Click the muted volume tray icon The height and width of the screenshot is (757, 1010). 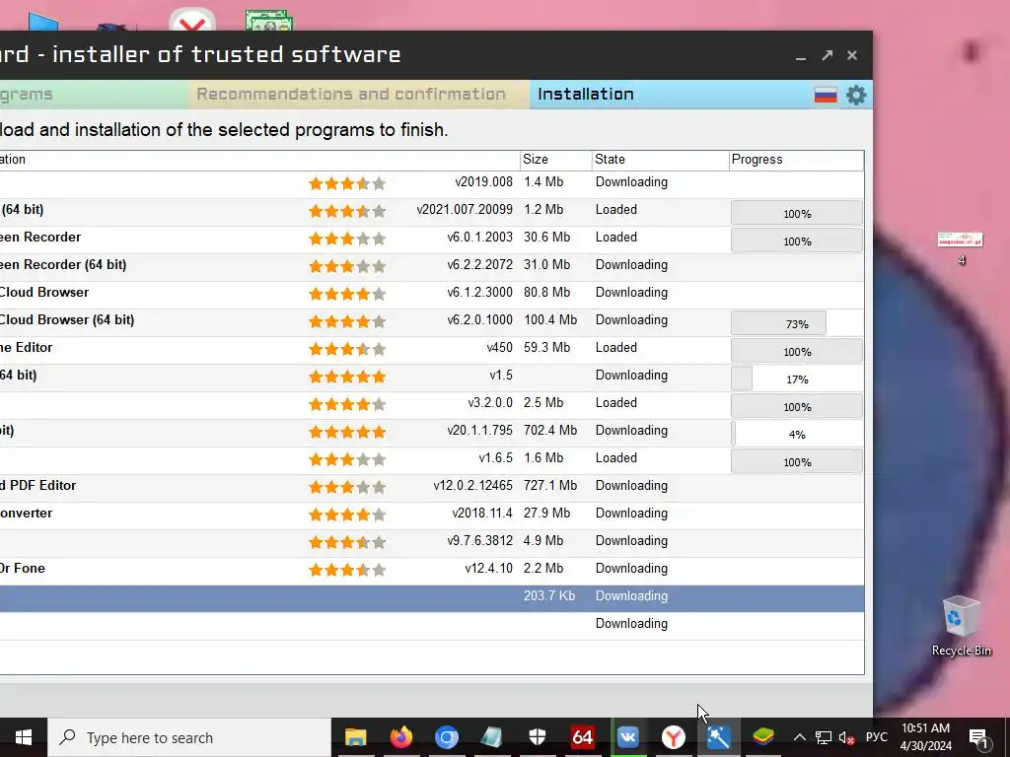pos(846,737)
